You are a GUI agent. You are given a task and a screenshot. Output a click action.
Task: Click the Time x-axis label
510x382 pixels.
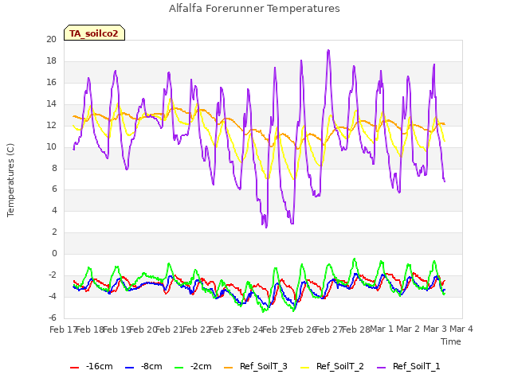pos(451,341)
